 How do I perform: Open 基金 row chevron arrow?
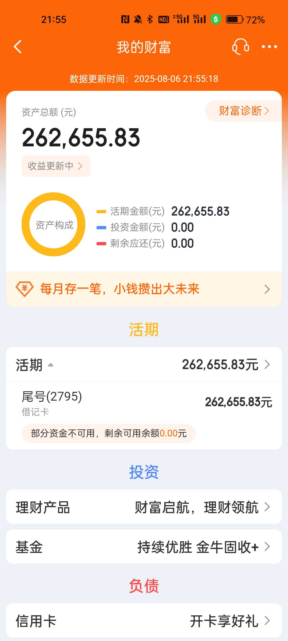click(267, 546)
